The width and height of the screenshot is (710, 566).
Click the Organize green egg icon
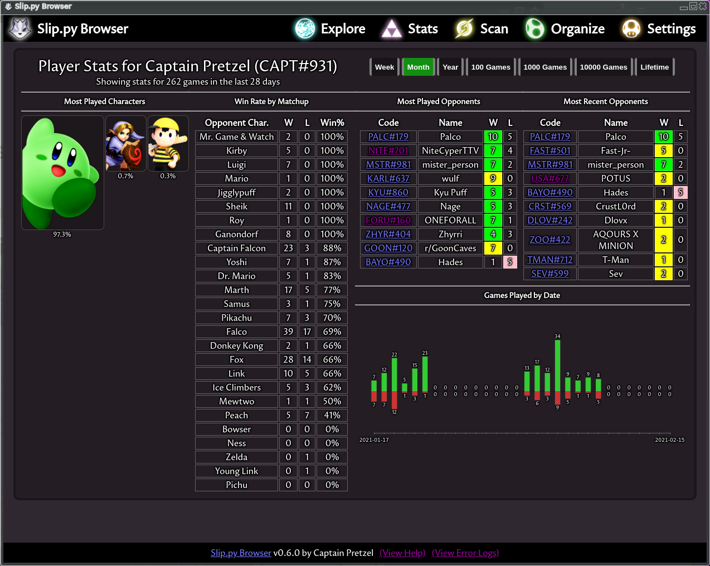pos(534,28)
